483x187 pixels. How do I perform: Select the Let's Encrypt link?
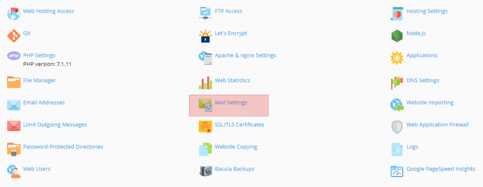[x=231, y=33]
